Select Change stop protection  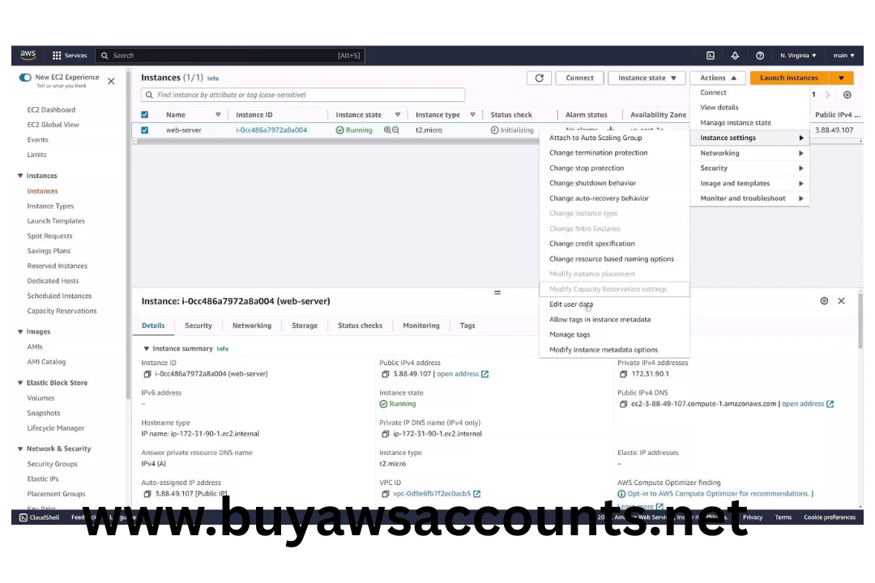(587, 168)
